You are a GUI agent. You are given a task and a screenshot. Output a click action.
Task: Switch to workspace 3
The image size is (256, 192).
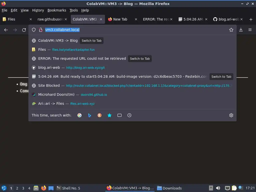coord(23,188)
